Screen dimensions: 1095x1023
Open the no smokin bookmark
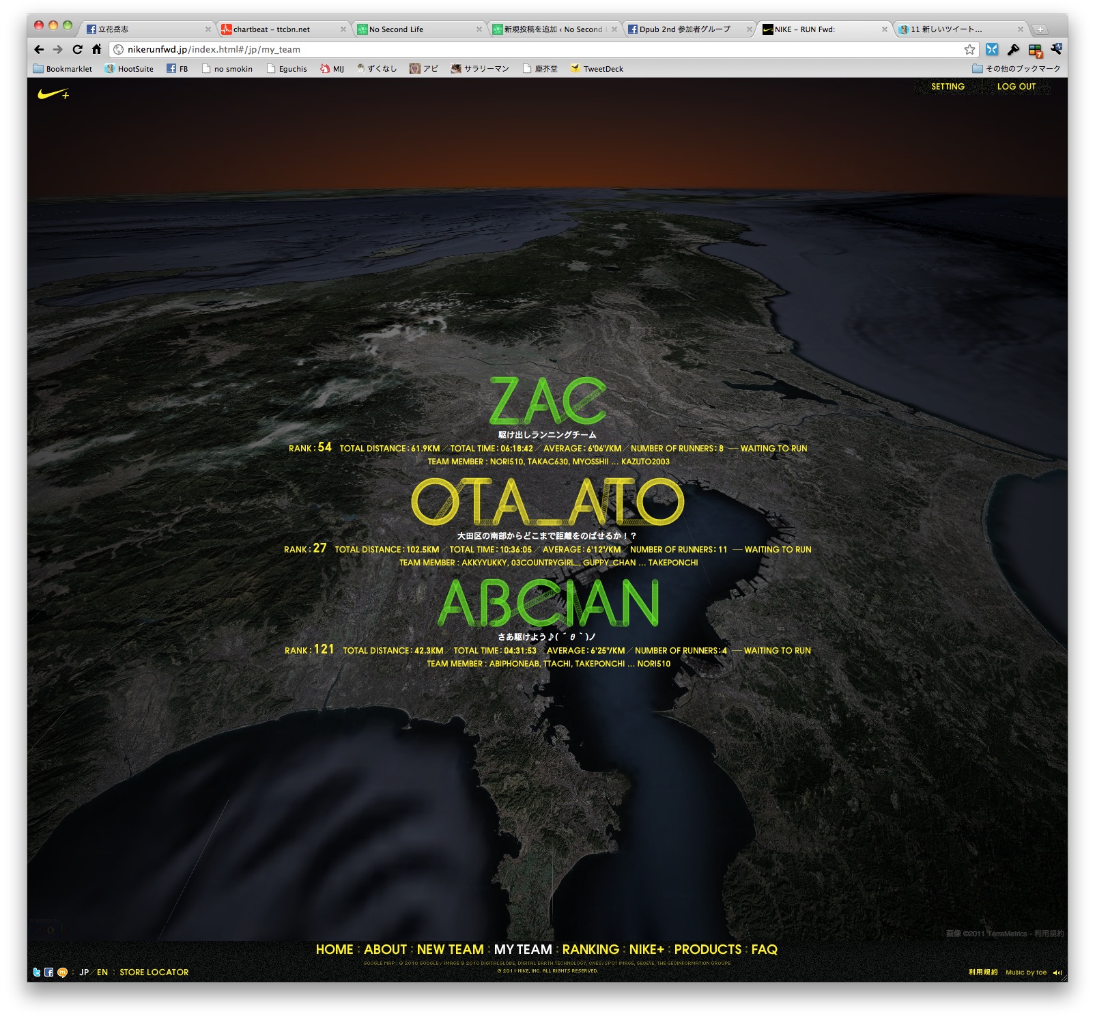(227, 69)
